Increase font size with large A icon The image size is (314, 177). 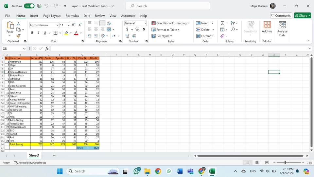tap(74, 25)
